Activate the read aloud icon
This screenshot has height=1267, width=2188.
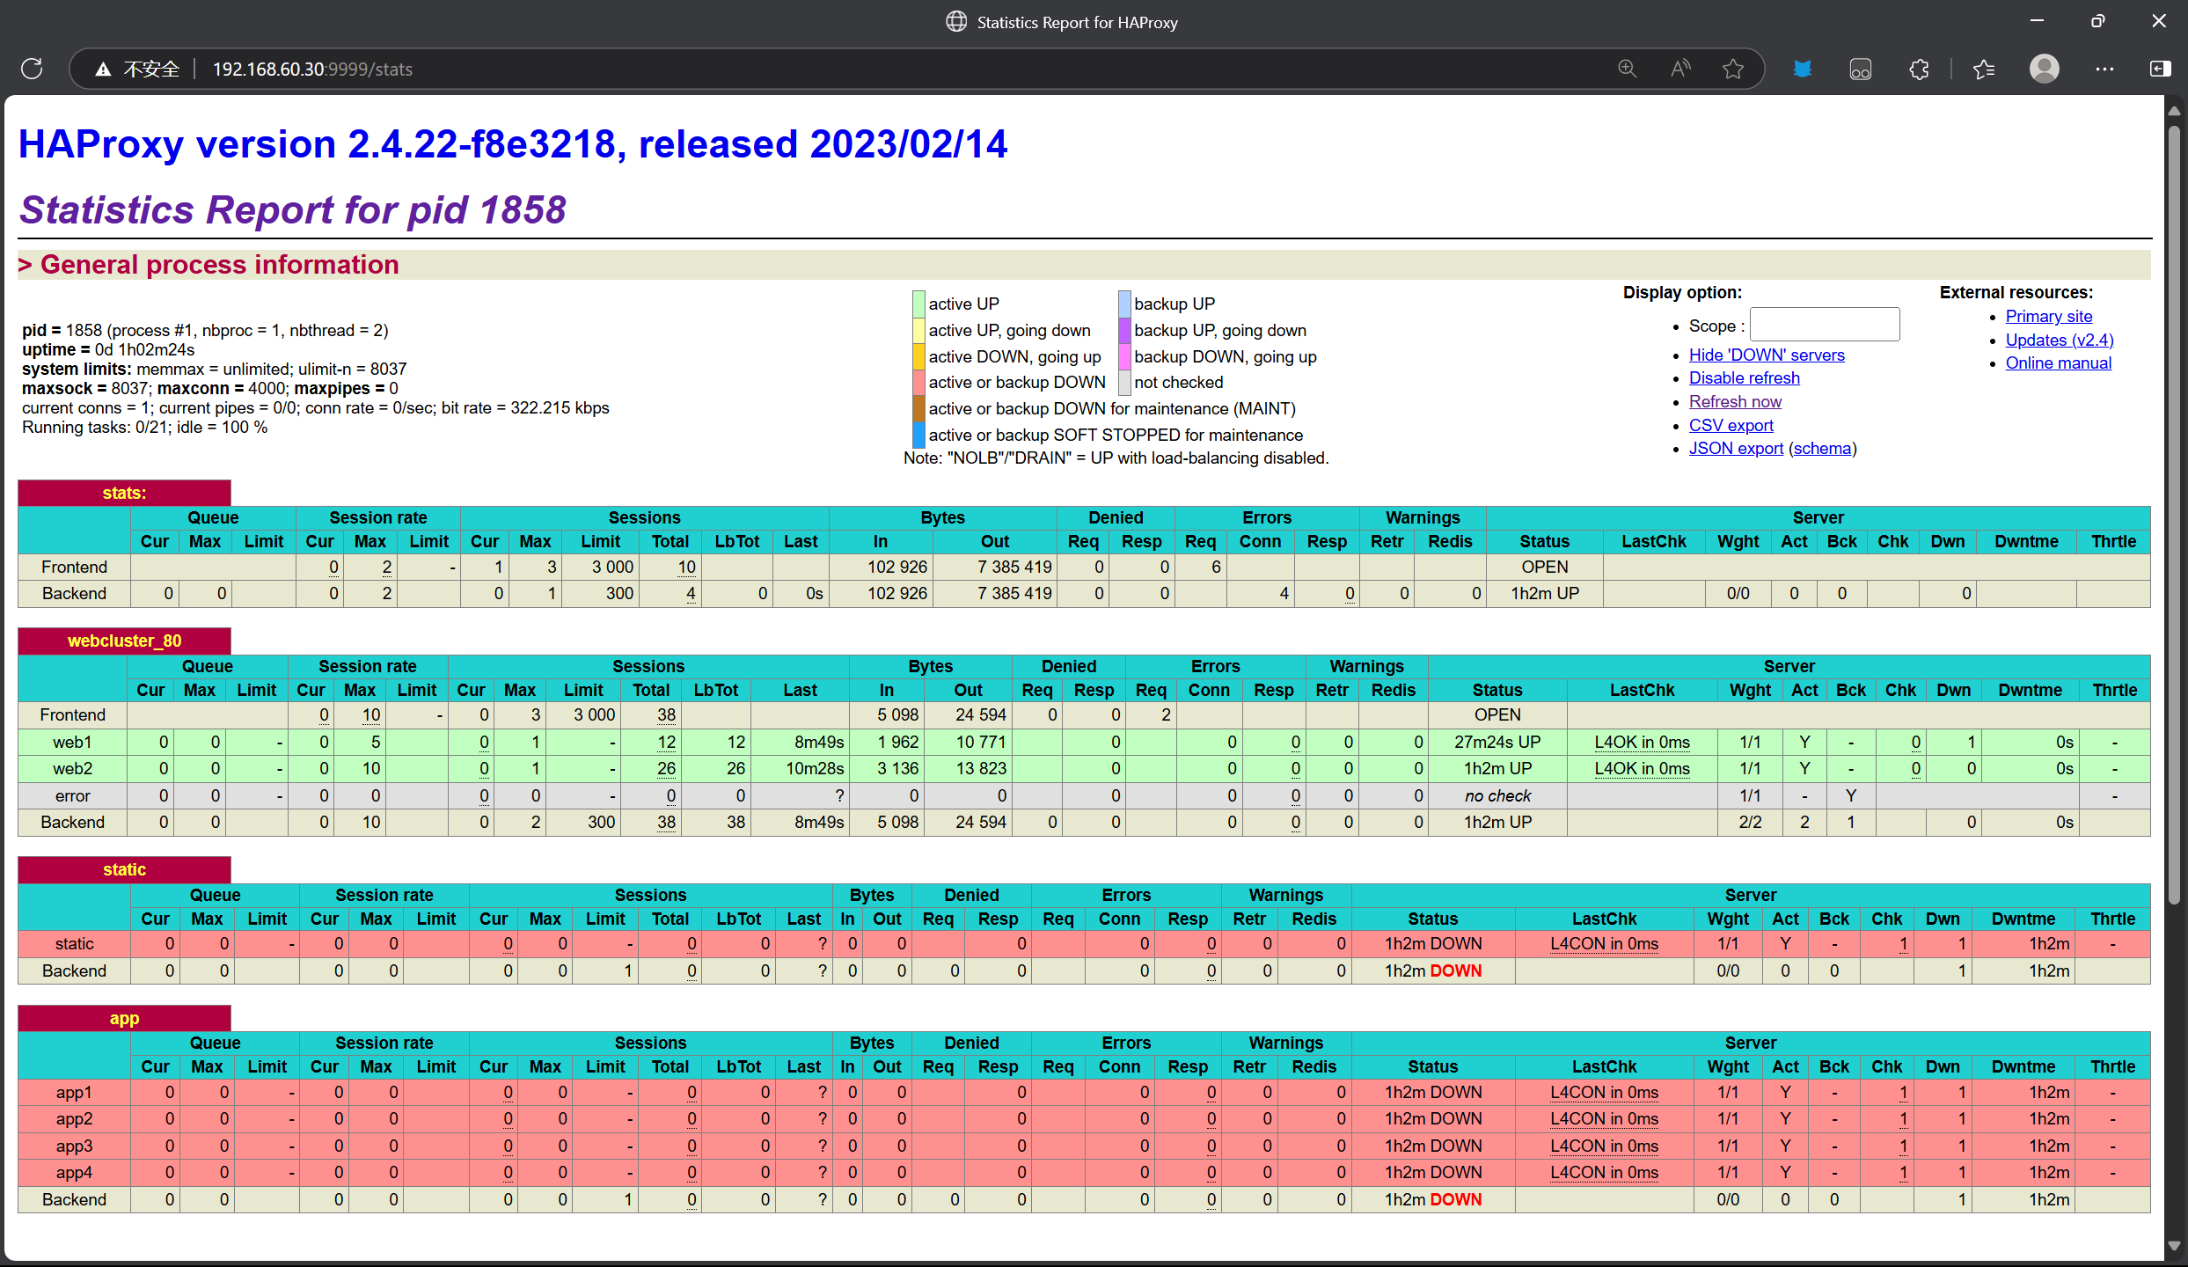point(1680,69)
